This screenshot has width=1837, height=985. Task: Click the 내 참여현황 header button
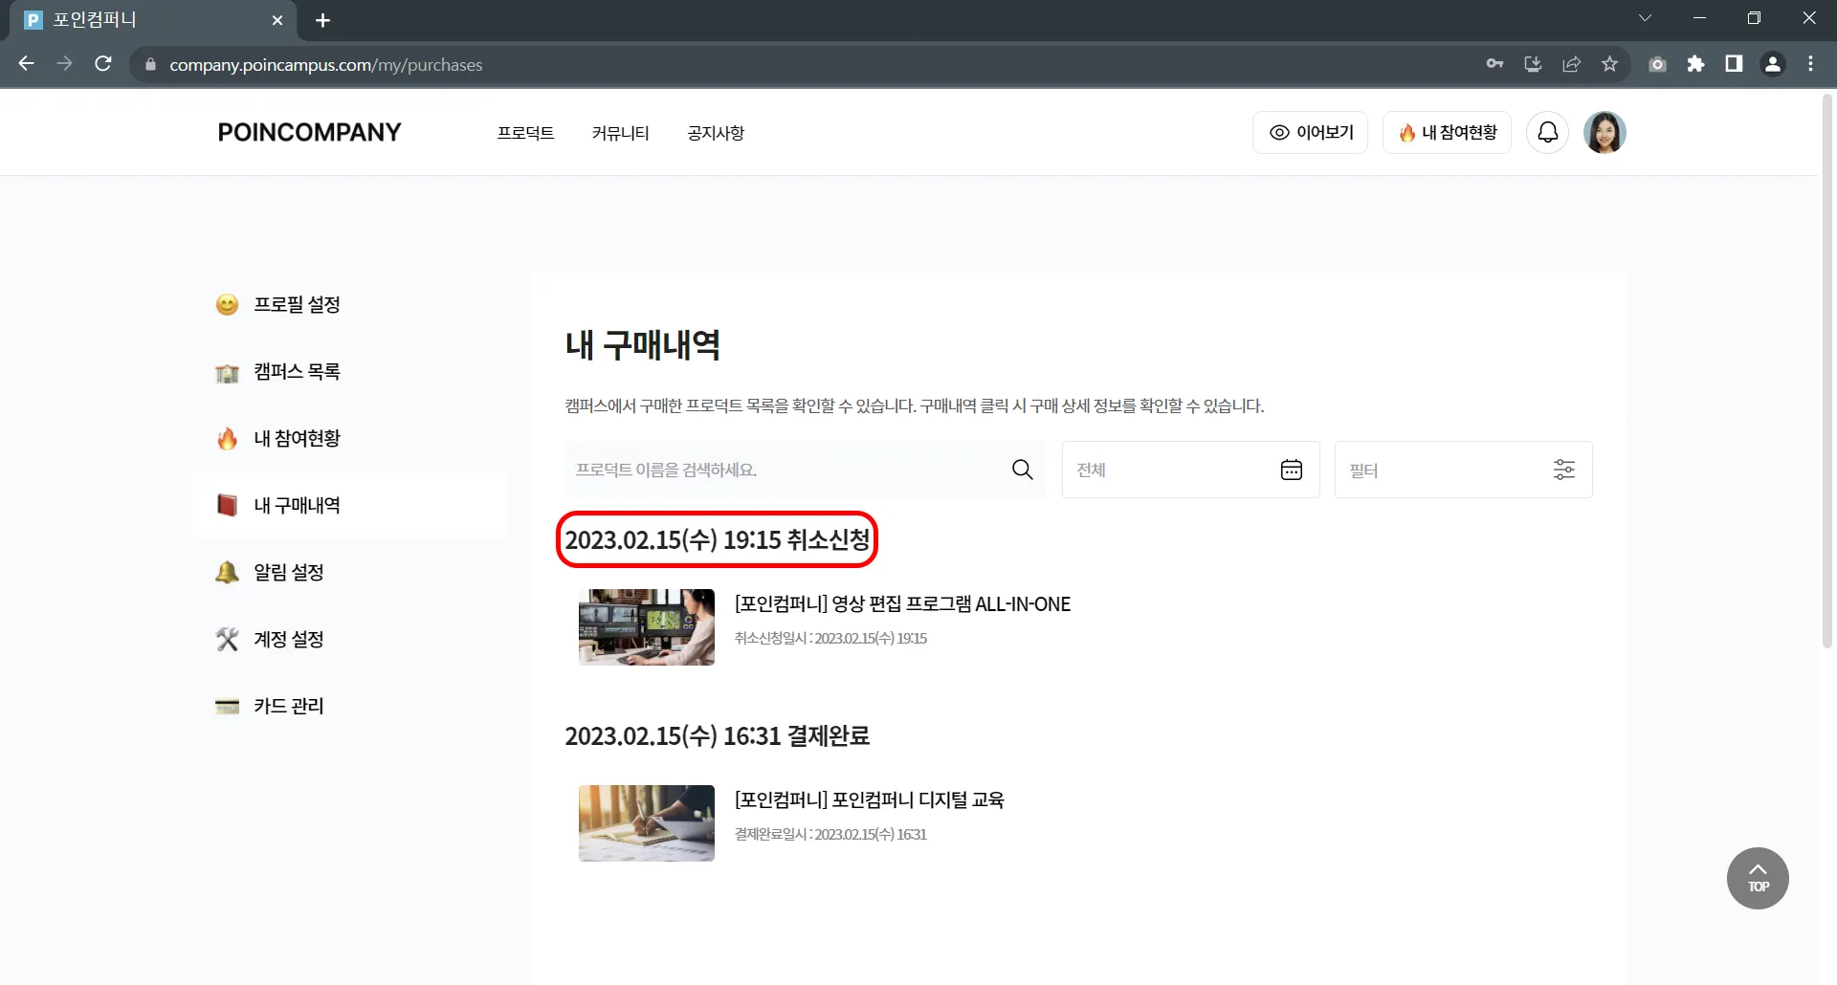[x=1447, y=132]
